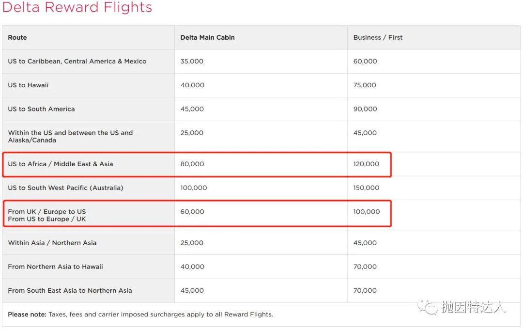Click From UK / Europe to US route

coord(47,212)
